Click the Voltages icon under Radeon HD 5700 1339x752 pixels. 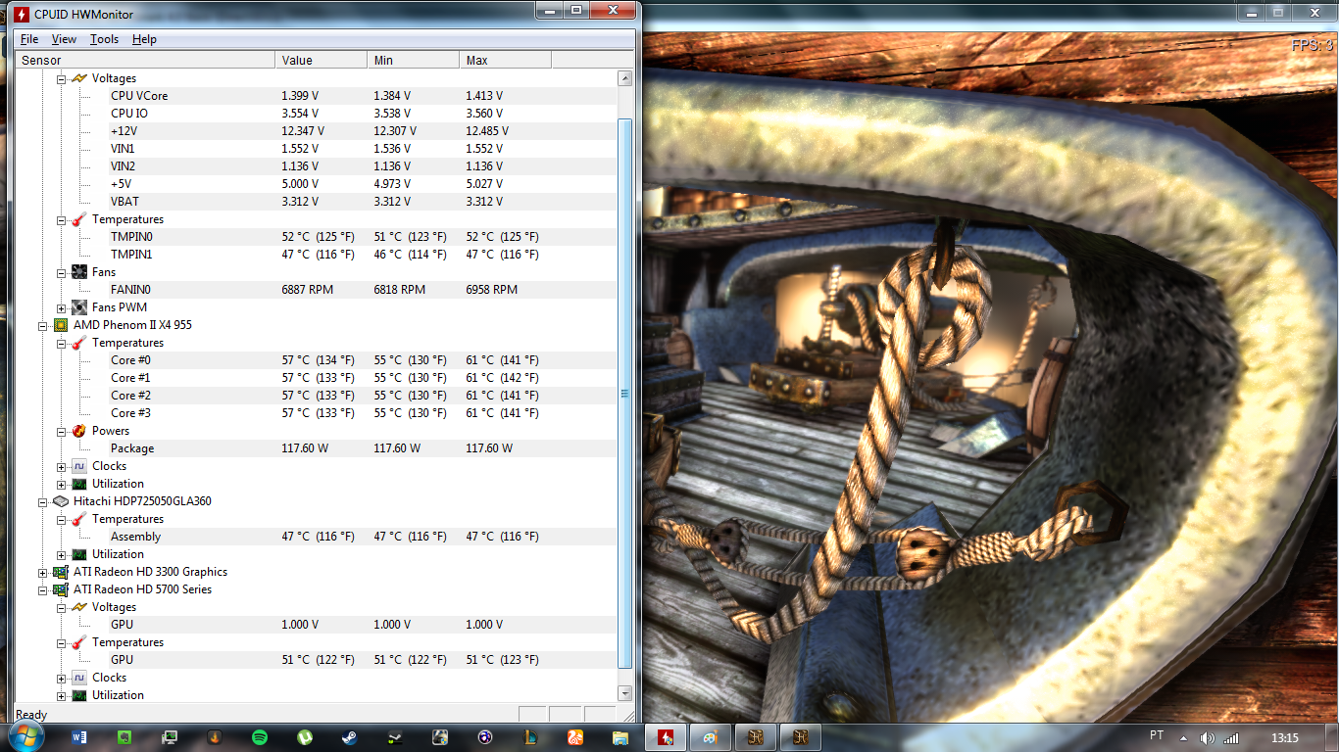pos(79,607)
